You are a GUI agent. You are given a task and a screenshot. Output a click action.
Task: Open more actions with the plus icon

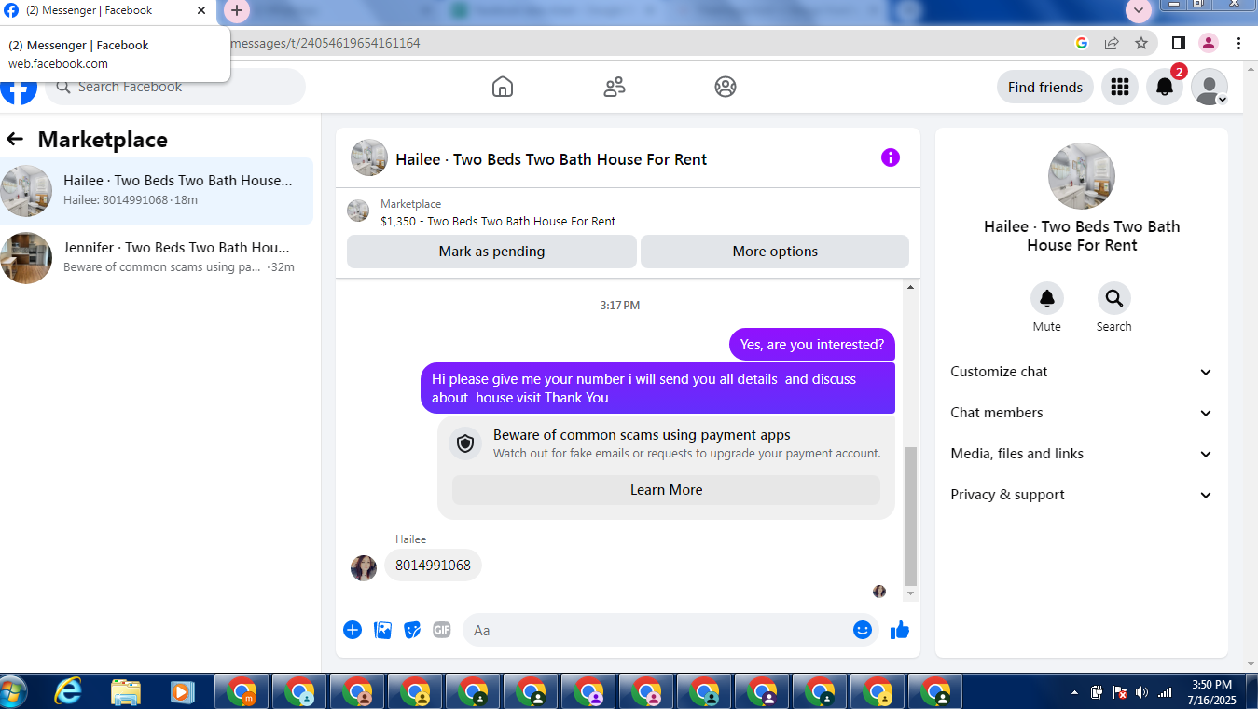tap(353, 630)
